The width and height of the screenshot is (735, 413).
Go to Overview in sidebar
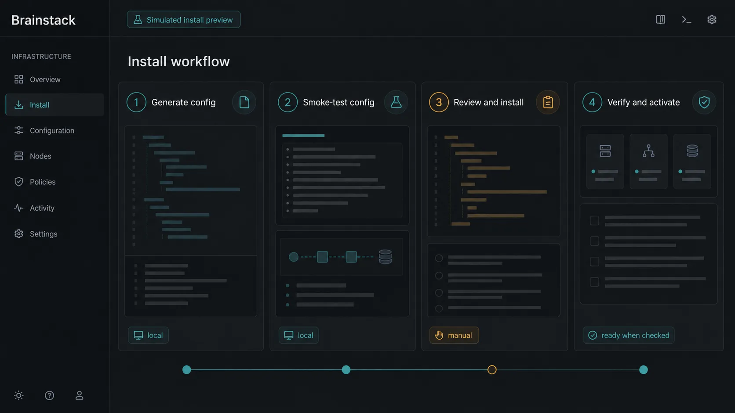click(55, 79)
